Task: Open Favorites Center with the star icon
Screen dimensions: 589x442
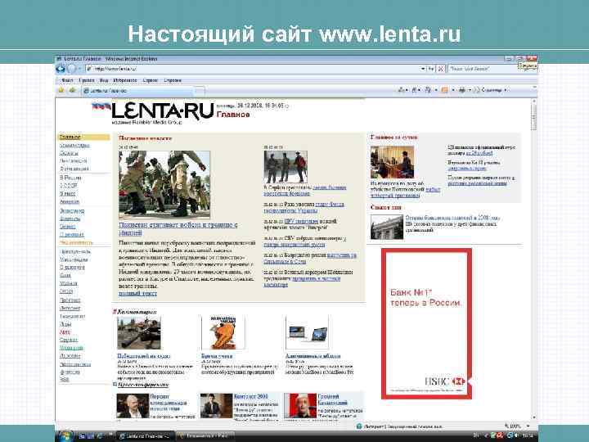Action: coord(61,90)
